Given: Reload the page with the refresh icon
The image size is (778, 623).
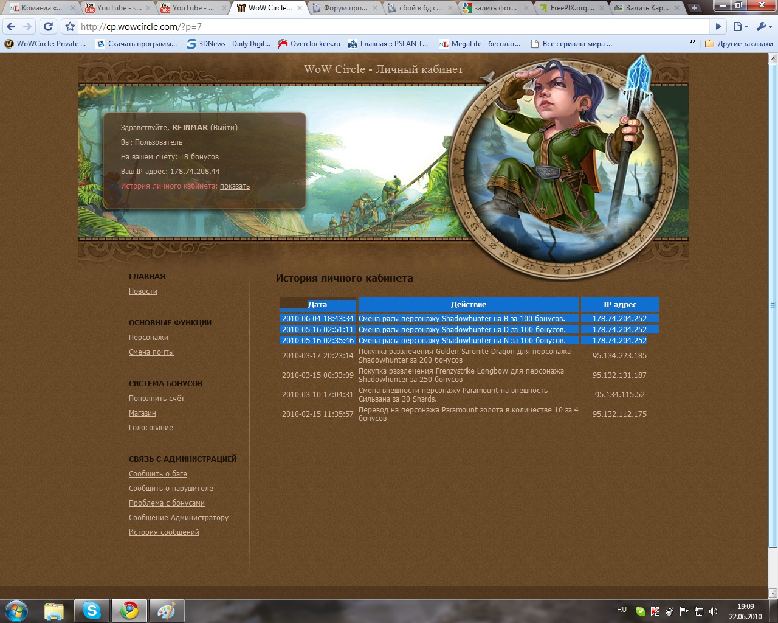Looking at the screenshot, I should tap(48, 26).
